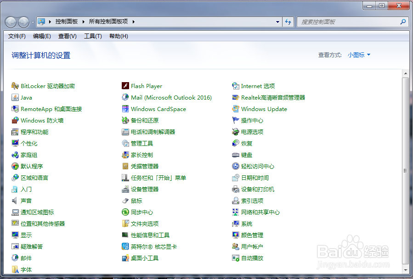Click the 用户帐户 icon
This screenshot has height=279, width=413.
click(x=235, y=246)
